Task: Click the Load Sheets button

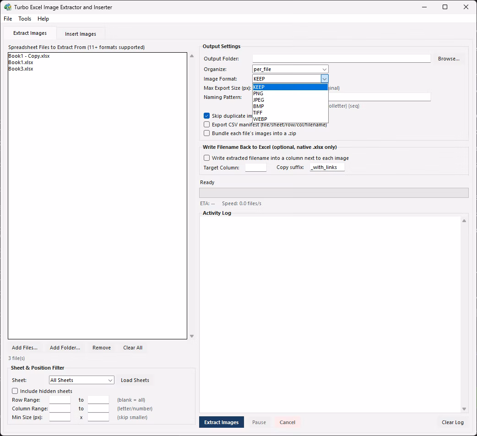Action: coord(135,380)
